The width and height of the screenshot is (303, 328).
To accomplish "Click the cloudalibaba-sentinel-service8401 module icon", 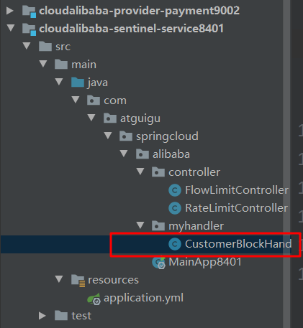I will click(x=29, y=29).
